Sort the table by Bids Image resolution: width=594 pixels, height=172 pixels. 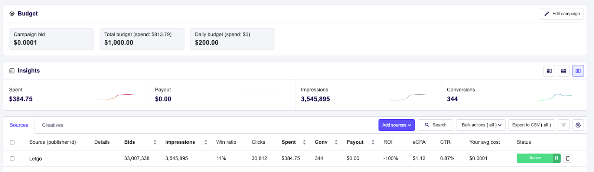click(155, 142)
